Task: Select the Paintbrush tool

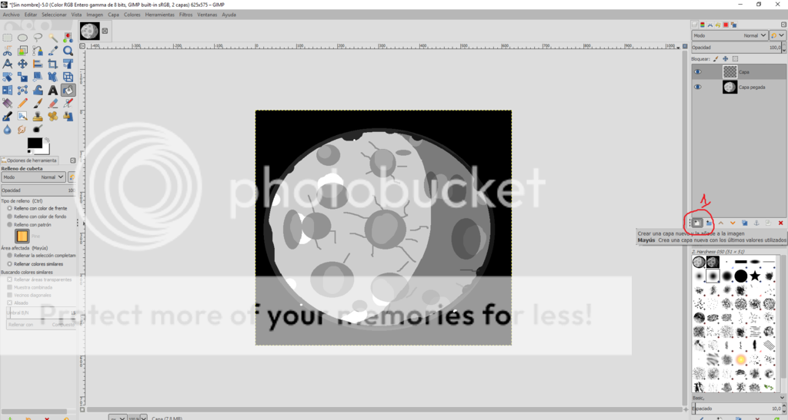Action: (x=38, y=103)
